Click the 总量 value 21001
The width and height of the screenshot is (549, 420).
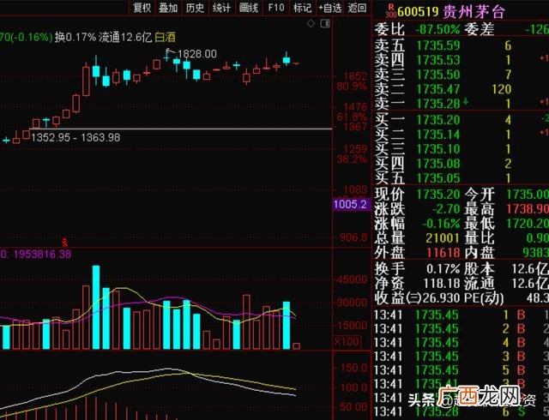pyautogui.click(x=443, y=238)
